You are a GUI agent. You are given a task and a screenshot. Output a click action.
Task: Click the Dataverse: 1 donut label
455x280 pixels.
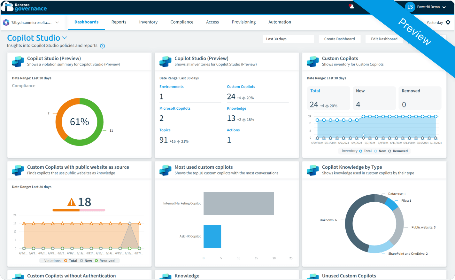(x=397, y=194)
